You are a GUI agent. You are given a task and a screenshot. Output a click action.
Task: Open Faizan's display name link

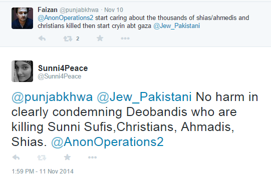pyautogui.click(x=48, y=9)
